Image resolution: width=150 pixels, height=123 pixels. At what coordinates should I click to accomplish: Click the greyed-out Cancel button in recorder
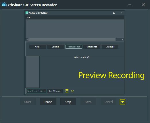[108, 102]
